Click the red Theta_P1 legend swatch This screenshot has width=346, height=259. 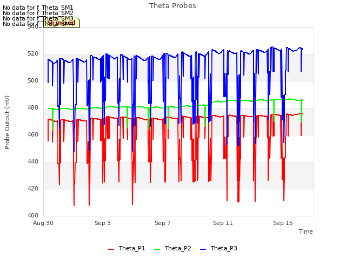pyautogui.click(x=111, y=249)
